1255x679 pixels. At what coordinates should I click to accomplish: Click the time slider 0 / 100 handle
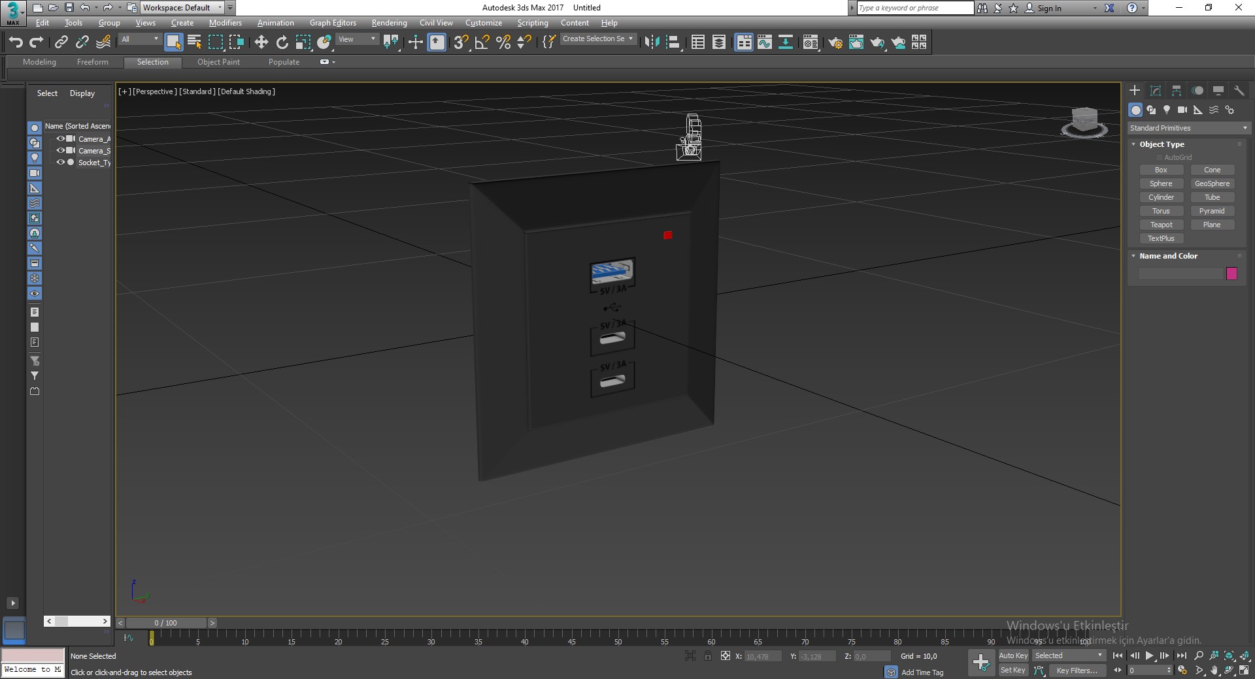[166, 623]
